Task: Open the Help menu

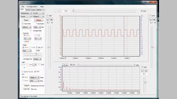Action: tap(42, 7)
